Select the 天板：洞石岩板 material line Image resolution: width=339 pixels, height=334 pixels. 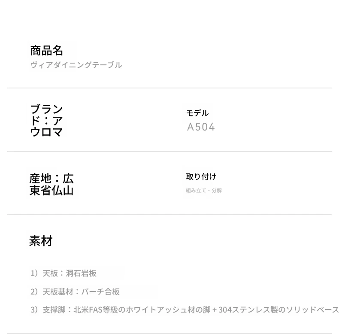(x=64, y=273)
